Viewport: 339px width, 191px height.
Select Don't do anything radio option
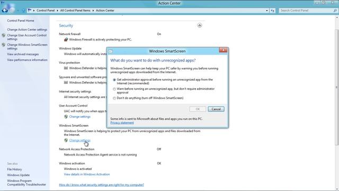114,98
